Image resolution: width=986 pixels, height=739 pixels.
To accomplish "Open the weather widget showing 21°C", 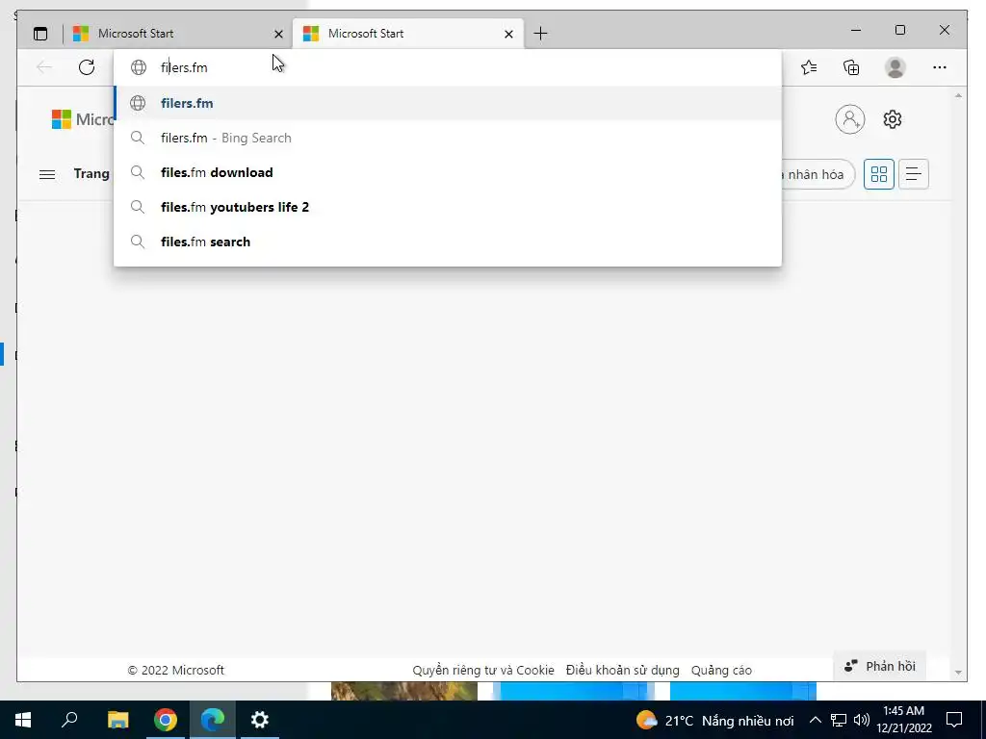I will coord(714,720).
